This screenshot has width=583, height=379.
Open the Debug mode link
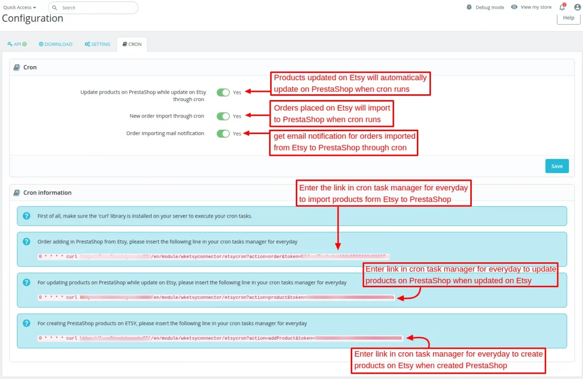tap(490, 7)
